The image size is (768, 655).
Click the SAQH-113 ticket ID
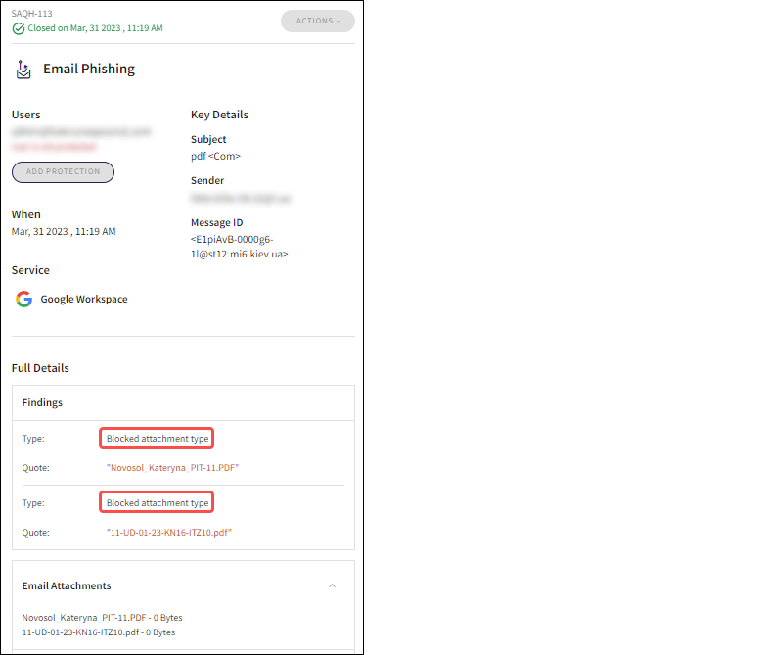pos(30,14)
